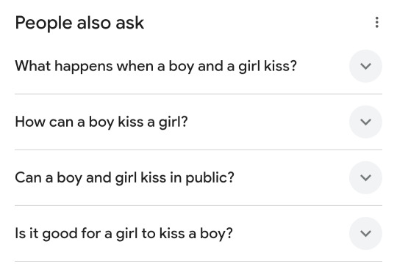Show more options via the vertical dots icon
Viewport: 397px width, 269px height.
[x=376, y=23]
